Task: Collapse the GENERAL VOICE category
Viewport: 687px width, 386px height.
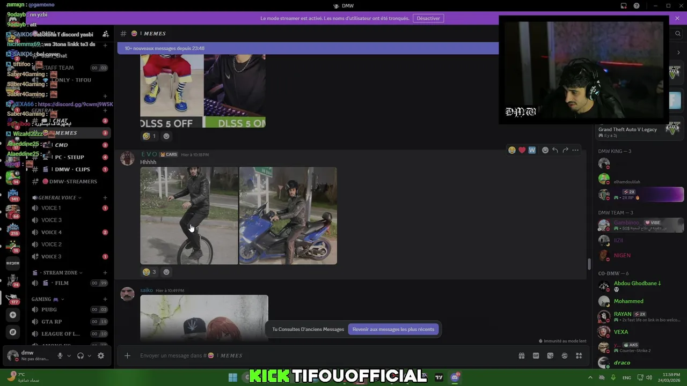Action: point(57,198)
